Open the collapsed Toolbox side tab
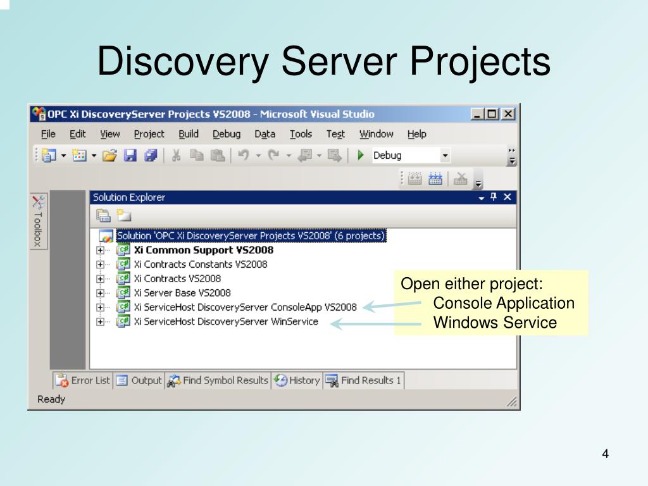 39,221
